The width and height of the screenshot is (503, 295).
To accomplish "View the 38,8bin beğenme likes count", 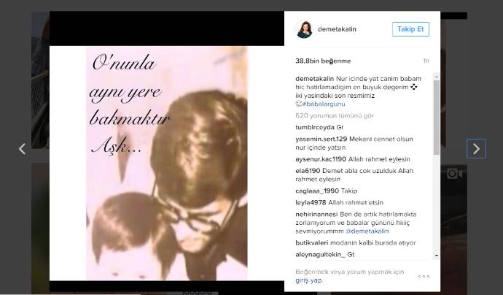I will pyautogui.click(x=323, y=61).
